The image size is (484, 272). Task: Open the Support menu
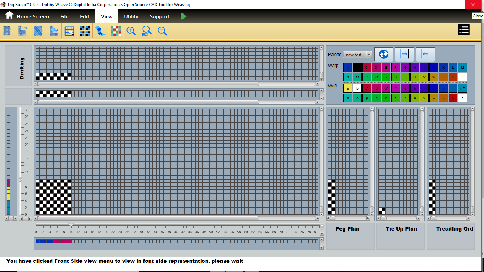[159, 17]
